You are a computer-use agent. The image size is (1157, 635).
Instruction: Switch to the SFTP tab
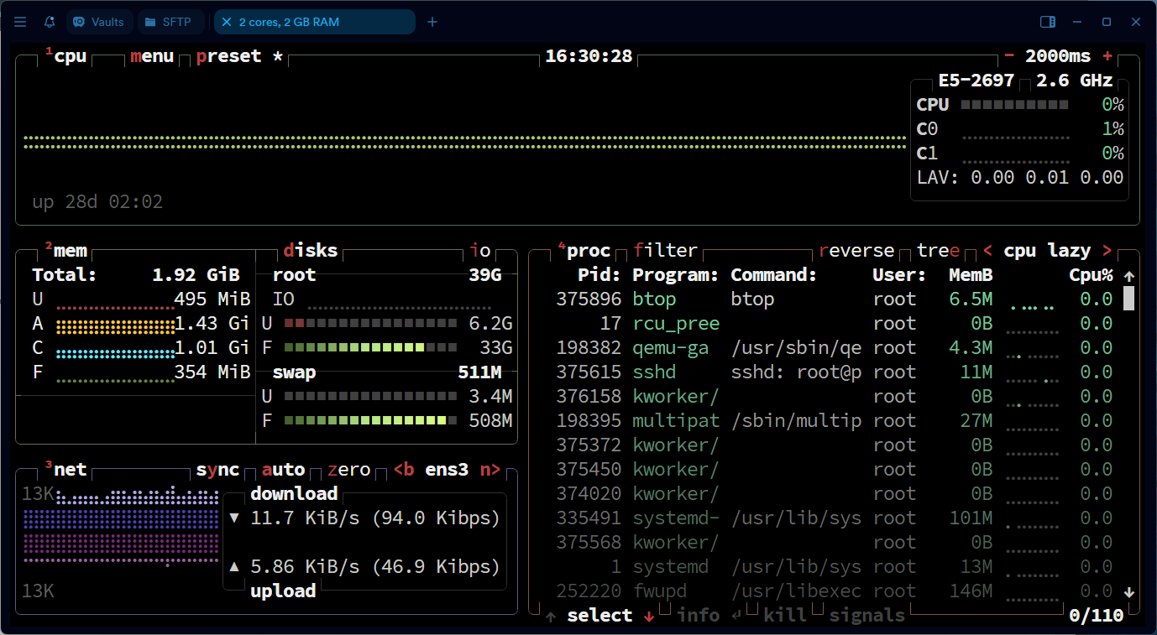pos(171,22)
